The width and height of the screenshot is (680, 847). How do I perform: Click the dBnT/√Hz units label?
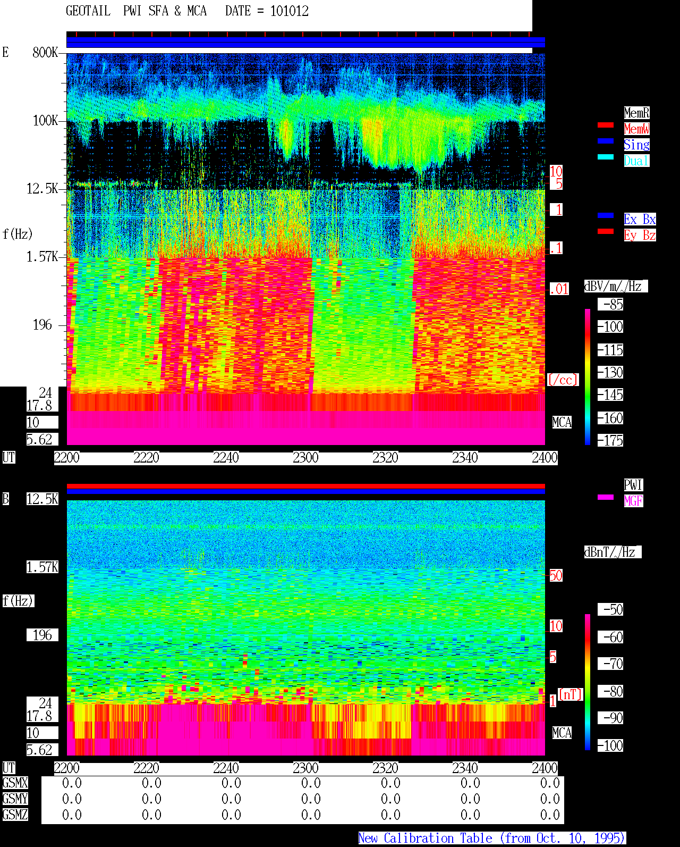tap(613, 552)
